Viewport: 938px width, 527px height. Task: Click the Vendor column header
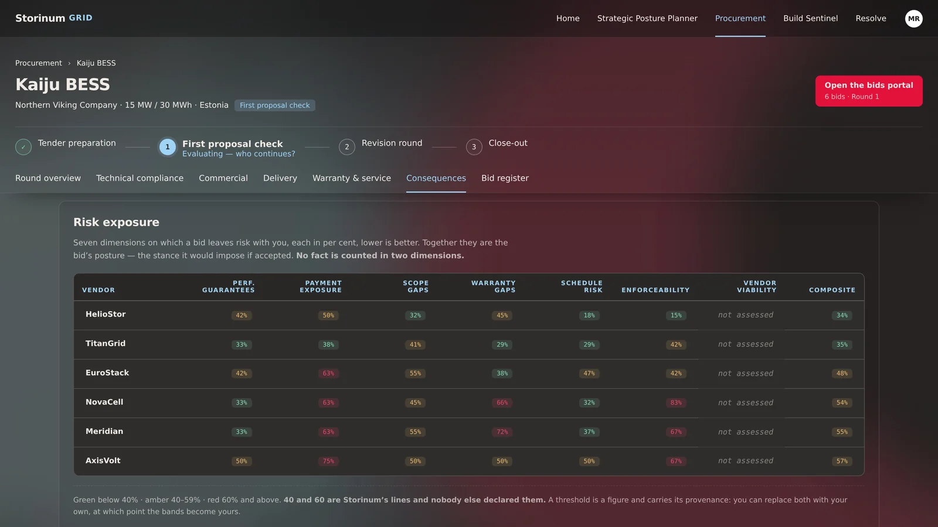click(98, 290)
